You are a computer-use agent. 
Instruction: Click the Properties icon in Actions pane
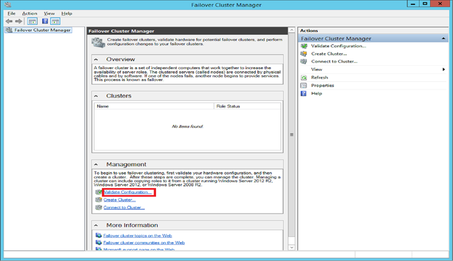304,86
